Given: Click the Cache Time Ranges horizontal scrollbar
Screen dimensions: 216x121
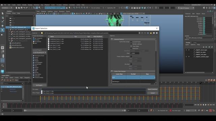Looking at the screenshot, I should (132, 84).
